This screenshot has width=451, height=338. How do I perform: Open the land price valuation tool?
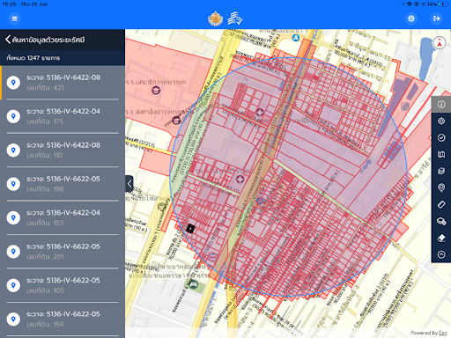coord(441,221)
